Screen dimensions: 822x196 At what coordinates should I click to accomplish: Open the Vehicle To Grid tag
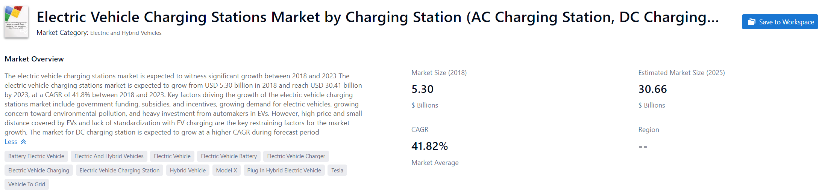point(27,184)
